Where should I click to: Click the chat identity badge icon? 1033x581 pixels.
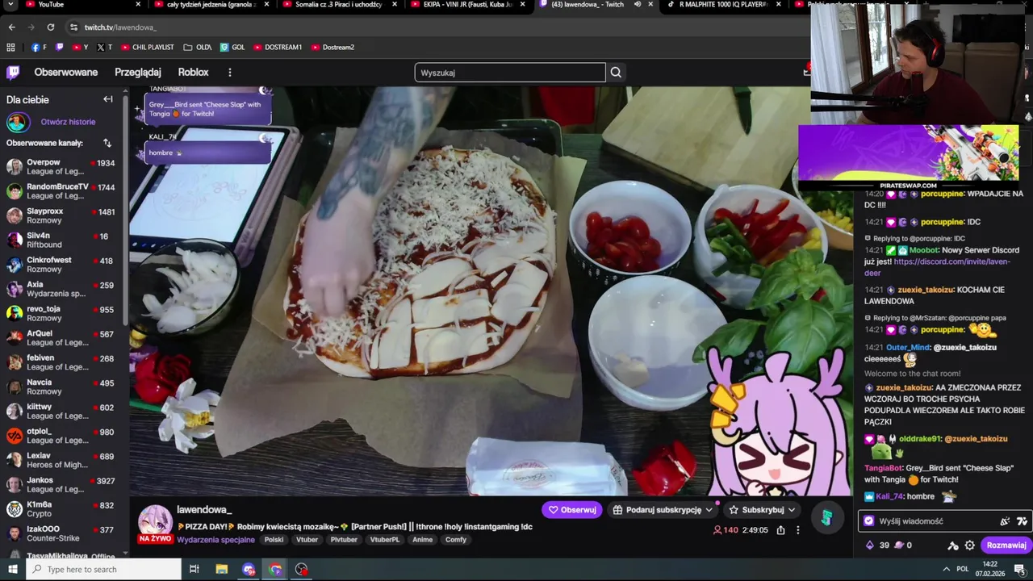coord(869,521)
